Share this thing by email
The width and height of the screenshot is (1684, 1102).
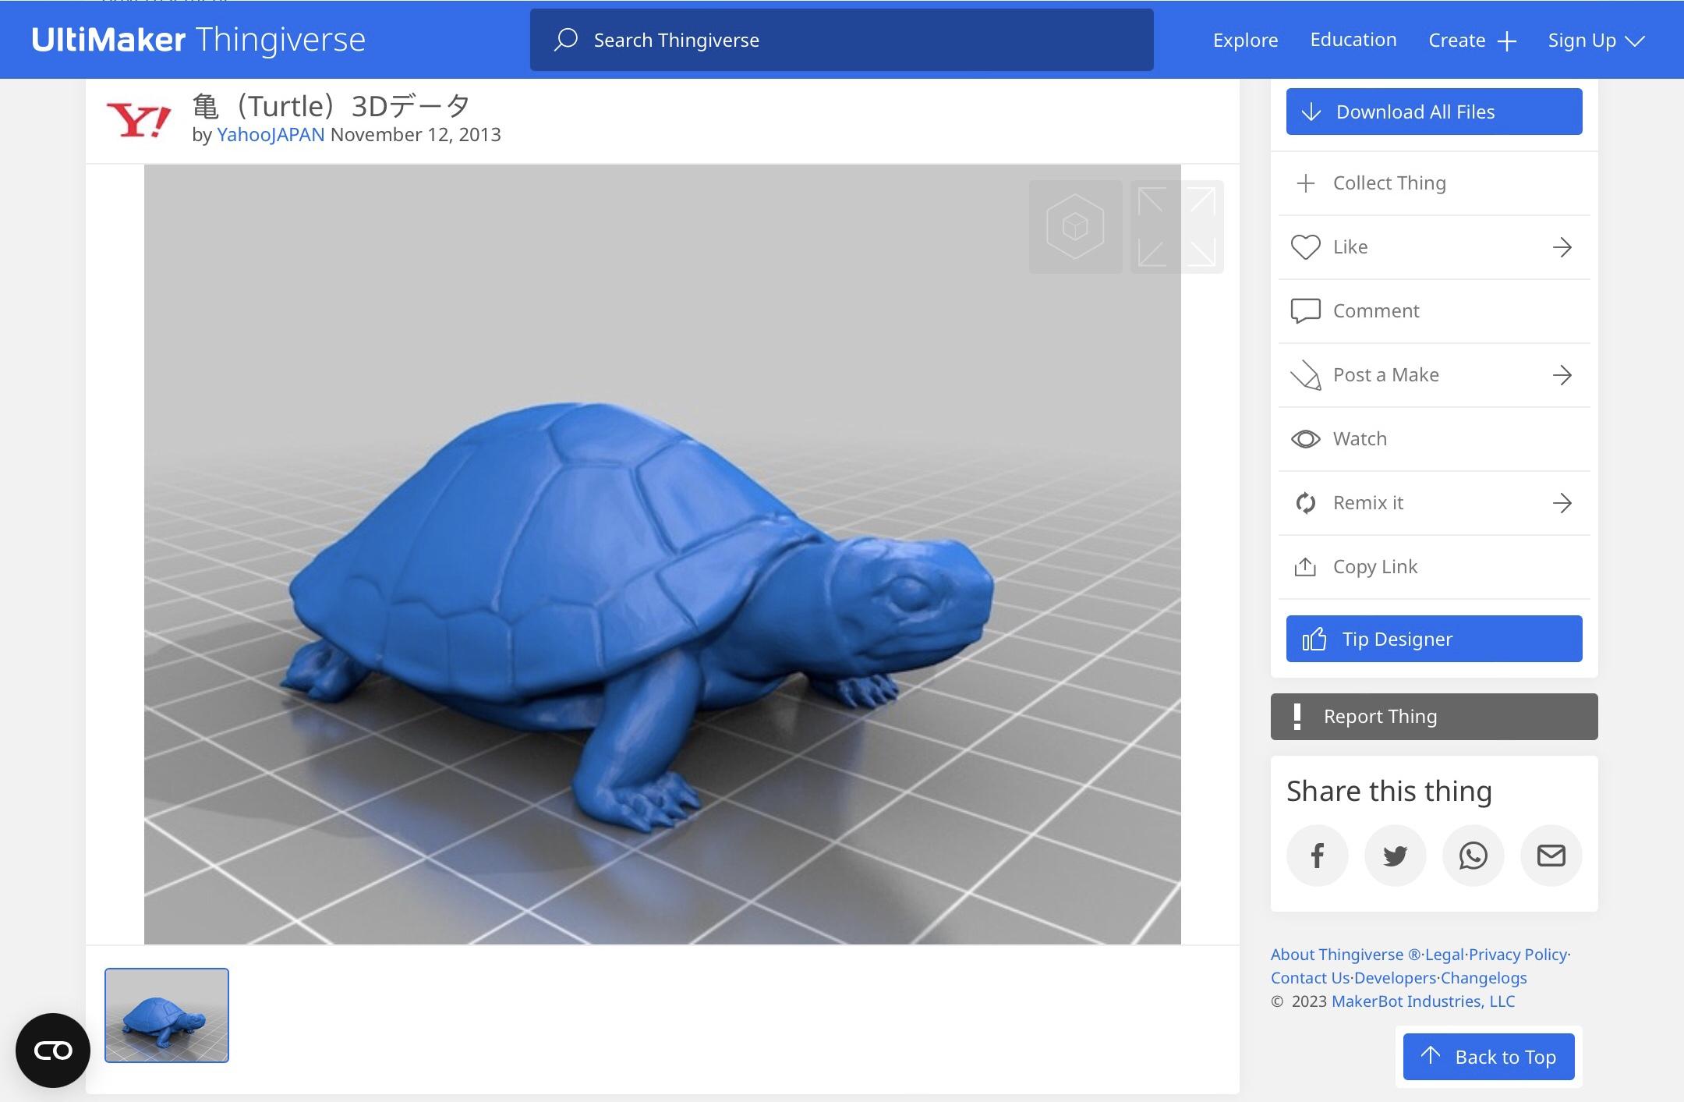(x=1551, y=856)
